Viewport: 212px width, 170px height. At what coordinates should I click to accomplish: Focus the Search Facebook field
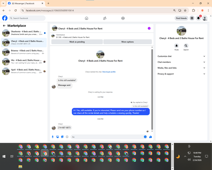tap(27, 18)
